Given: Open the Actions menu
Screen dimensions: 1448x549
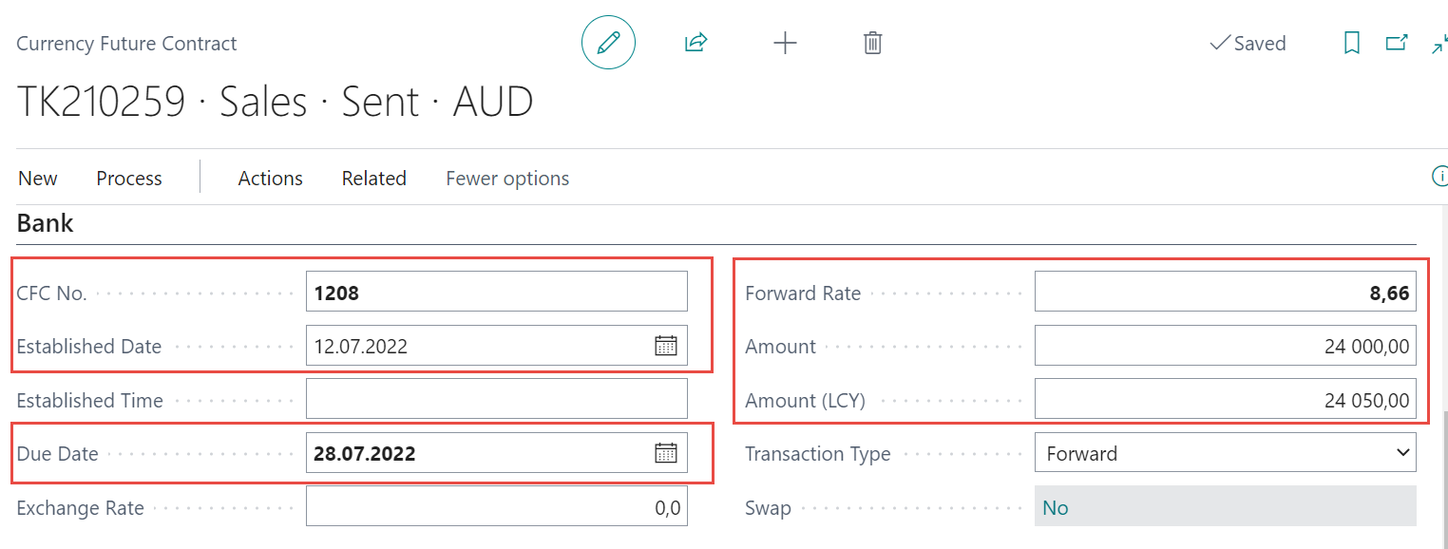Looking at the screenshot, I should pyautogui.click(x=270, y=179).
